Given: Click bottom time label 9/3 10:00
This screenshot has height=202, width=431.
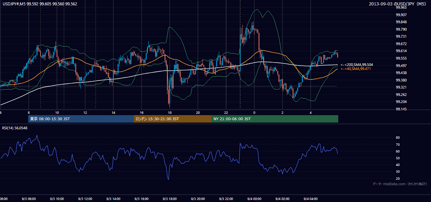Looking at the screenshot, I should pyautogui.click(x=57, y=199).
